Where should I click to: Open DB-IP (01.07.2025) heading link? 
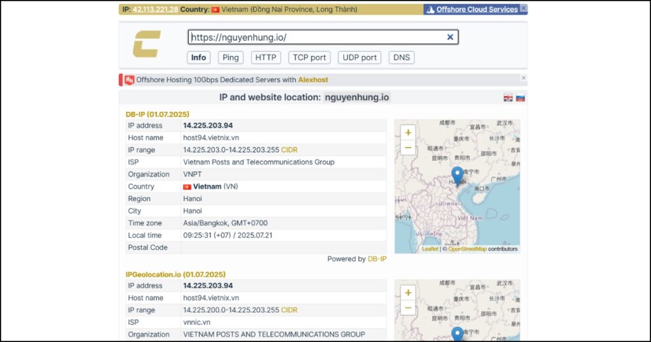click(158, 114)
